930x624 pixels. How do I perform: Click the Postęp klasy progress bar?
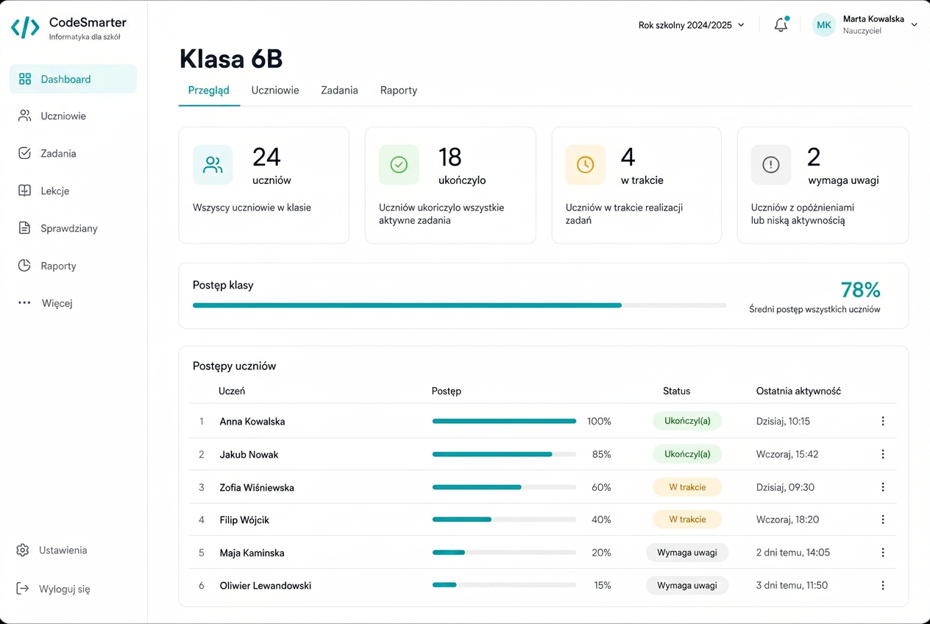(x=459, y=305)
